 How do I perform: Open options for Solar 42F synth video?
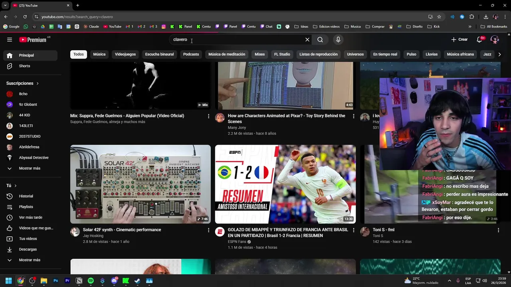[208, 230]
